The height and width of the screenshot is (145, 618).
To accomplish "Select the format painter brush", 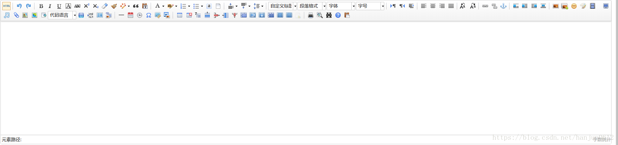I will click(114, 6).
